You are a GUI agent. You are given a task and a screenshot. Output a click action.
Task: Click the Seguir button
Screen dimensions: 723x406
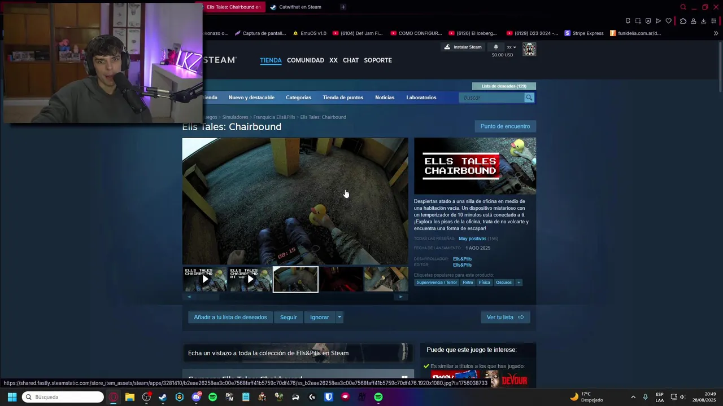pyautogui.click(x=289, y=317)
